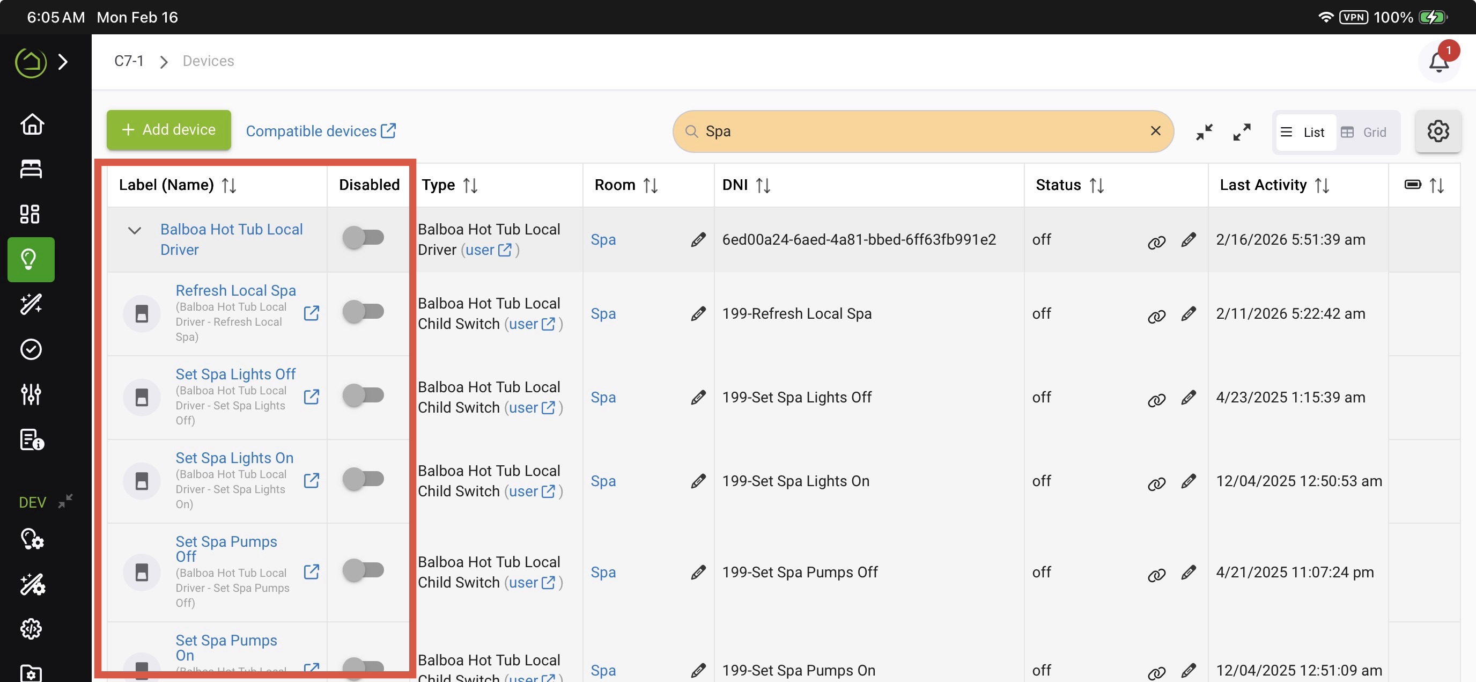1476x682 pixels.
Task: Select List view
Action: point(1305,133)
